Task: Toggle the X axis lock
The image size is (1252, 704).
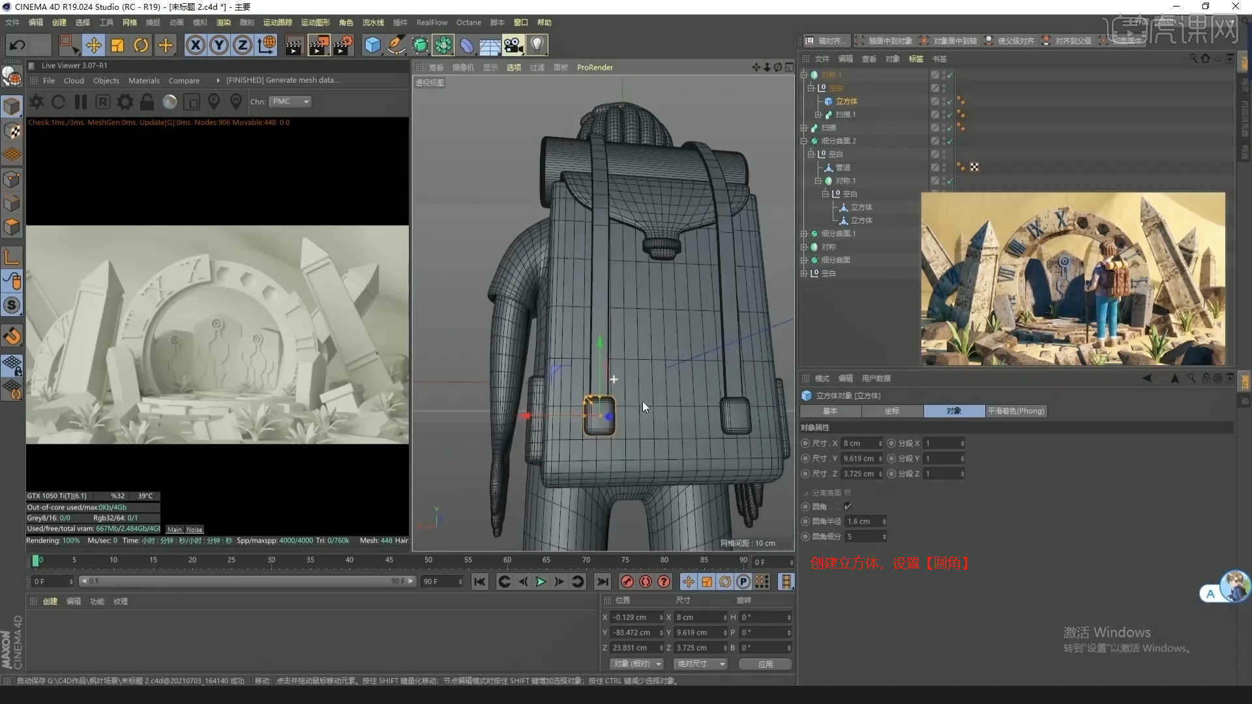Action: pyautogui.click(x=195, y=45)
